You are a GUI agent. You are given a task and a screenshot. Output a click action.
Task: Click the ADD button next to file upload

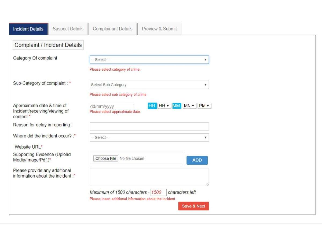pyautogui.click(x=197, y=160)
